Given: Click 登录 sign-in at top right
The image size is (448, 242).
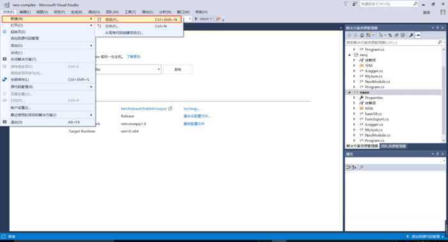Looking at the screenshot, I should (x=426, y=13).
